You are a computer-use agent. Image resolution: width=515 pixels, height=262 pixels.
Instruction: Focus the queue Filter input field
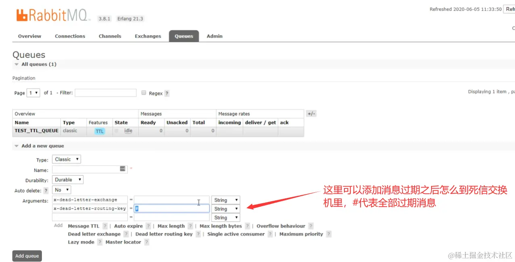(106, 93)
